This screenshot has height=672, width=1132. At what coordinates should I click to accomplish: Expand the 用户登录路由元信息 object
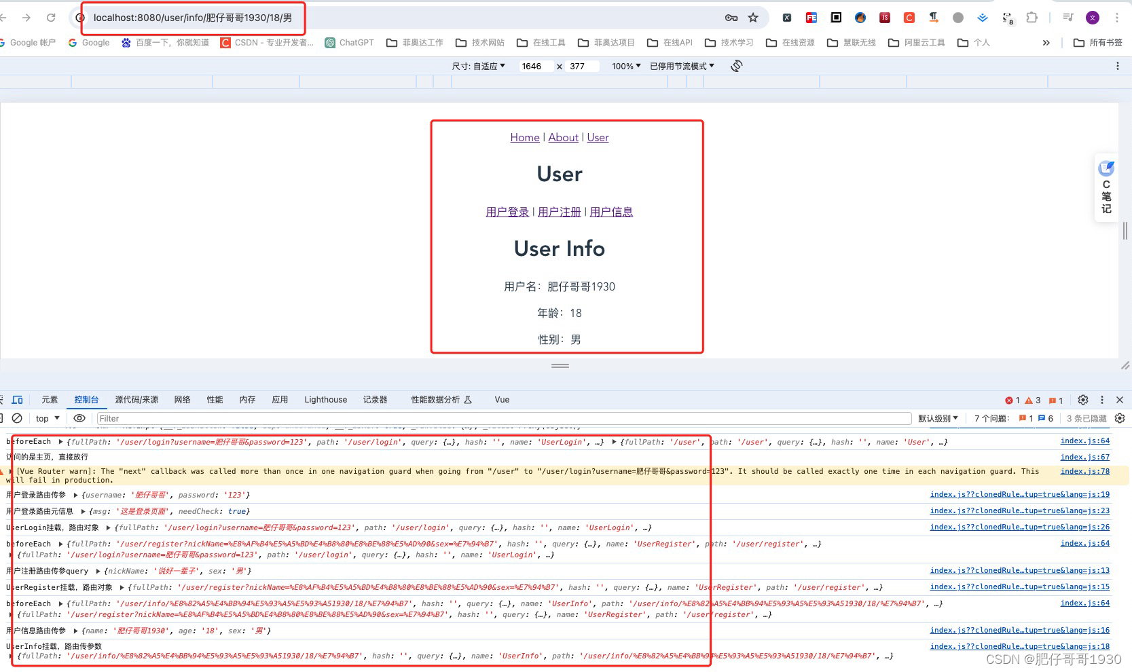[x=84, y=512]
